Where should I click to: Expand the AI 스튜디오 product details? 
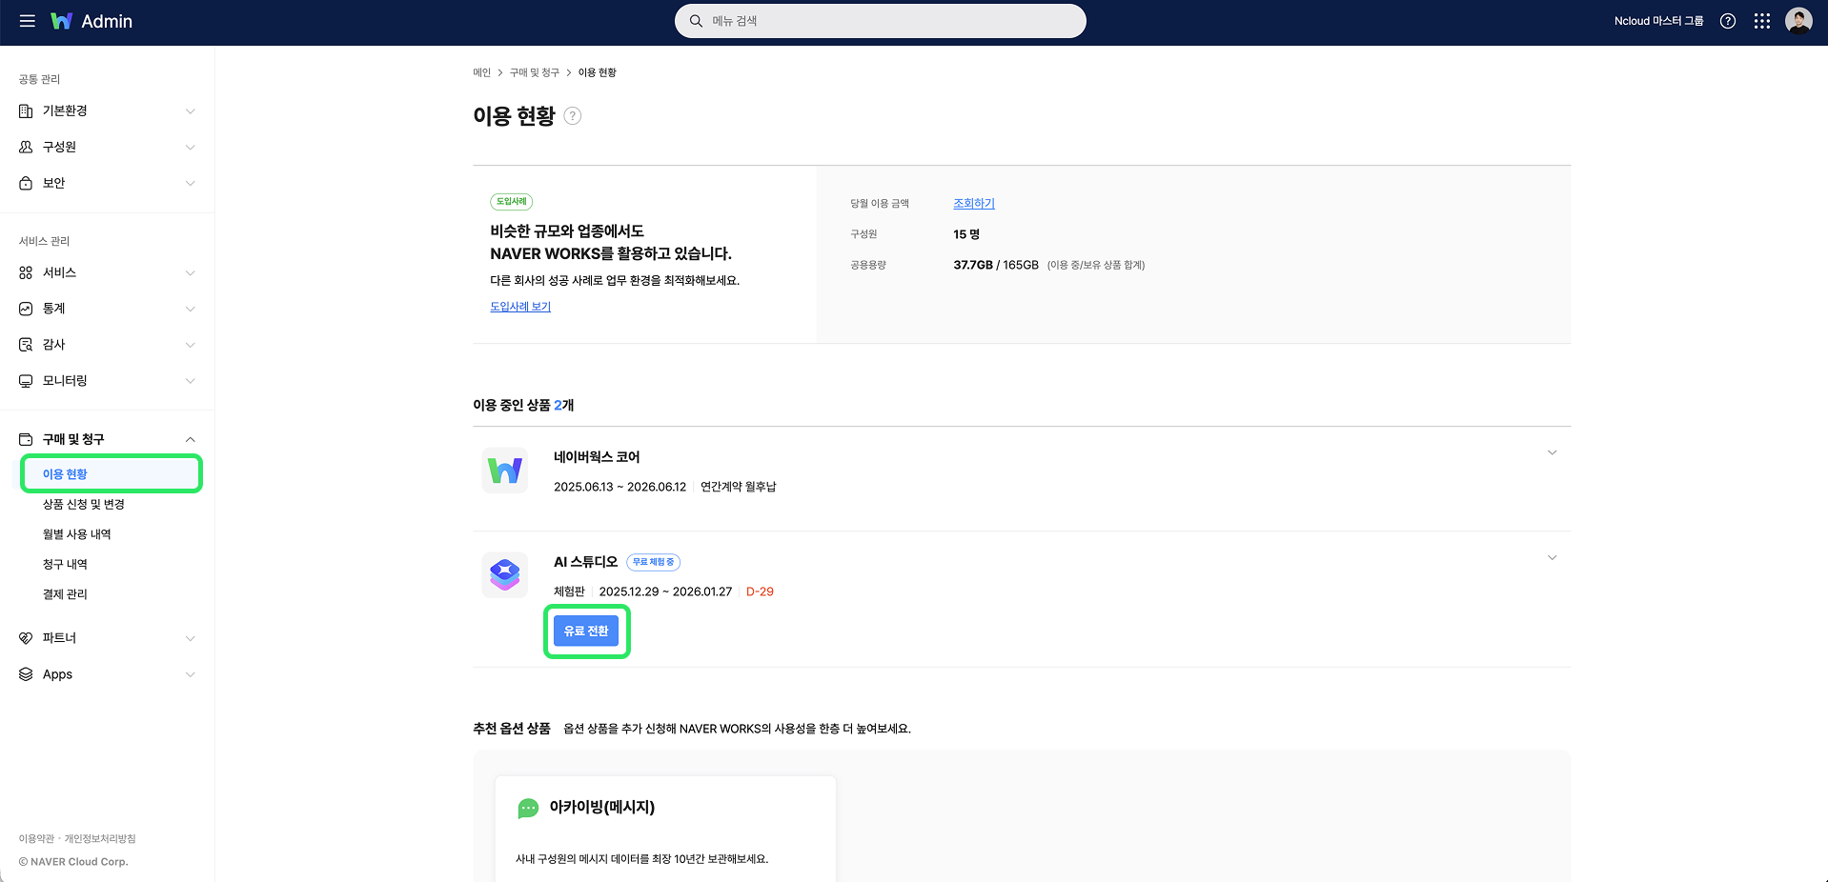(1553, 557)
